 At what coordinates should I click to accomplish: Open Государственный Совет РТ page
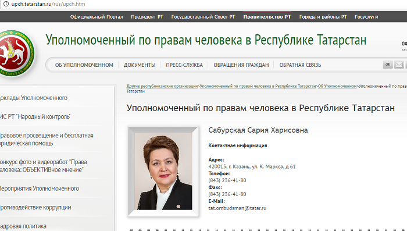203,17
